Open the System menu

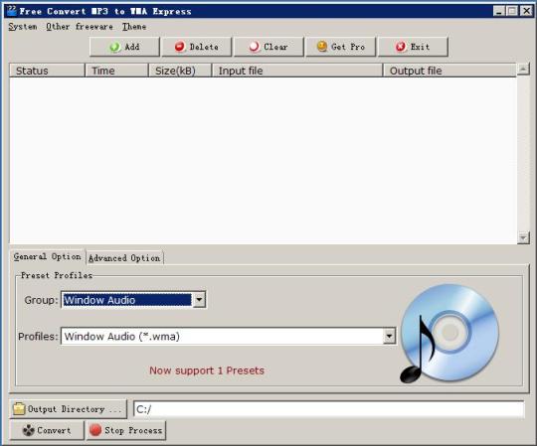click(x=23, y=27)
